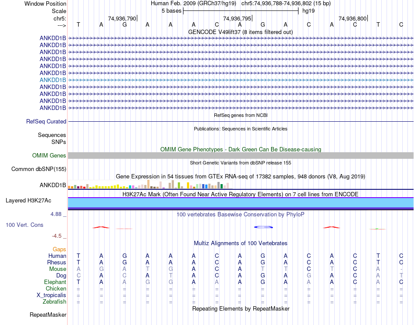Open the Multiz Alignments of 100 Vertebrates title
The height and width of the screenshot is (325, 414).
click(241, 243)
